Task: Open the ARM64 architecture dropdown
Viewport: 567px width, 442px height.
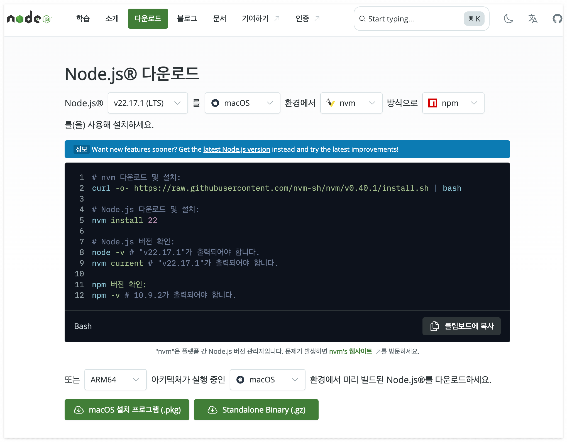Action: coord(115,380)
